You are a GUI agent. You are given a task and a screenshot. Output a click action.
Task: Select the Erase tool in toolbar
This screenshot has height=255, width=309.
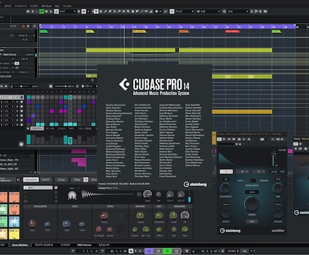click(110, 11)
